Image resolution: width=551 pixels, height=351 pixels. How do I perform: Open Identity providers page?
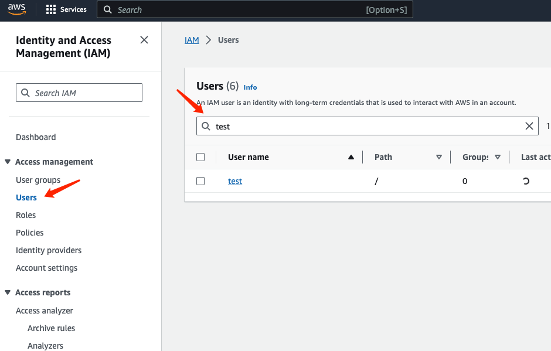click(49, 250)
